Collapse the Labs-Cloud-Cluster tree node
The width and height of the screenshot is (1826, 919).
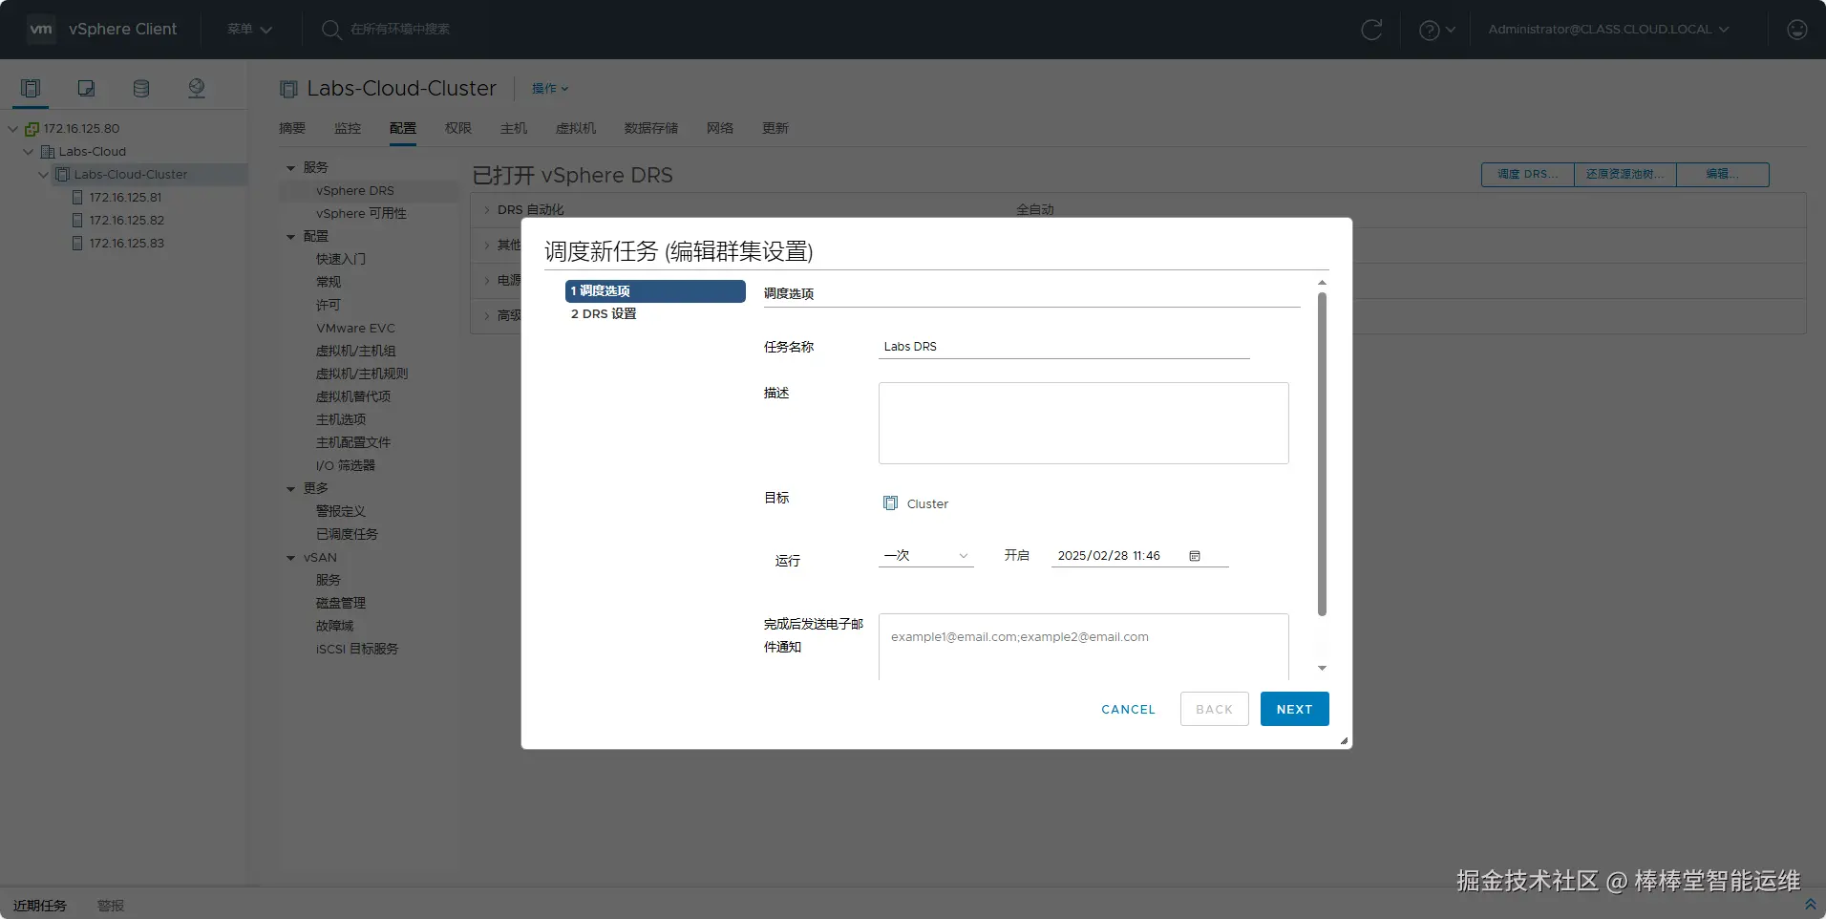click(43, 175)
